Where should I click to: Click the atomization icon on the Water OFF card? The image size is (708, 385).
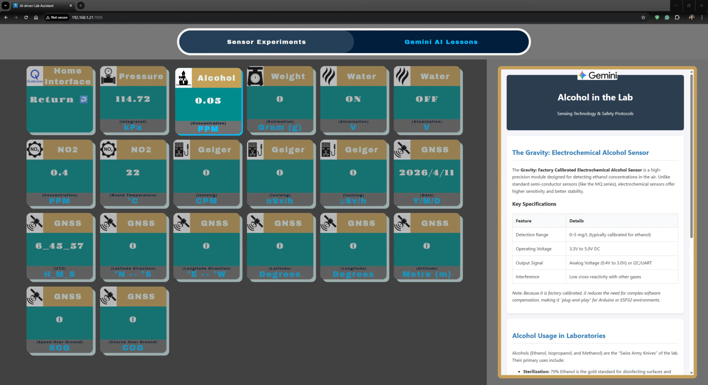pos(402,76)
